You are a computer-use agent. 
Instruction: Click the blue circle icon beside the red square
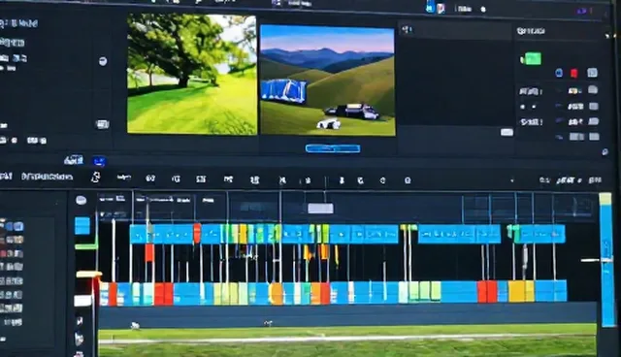click(x=559, y=73)
